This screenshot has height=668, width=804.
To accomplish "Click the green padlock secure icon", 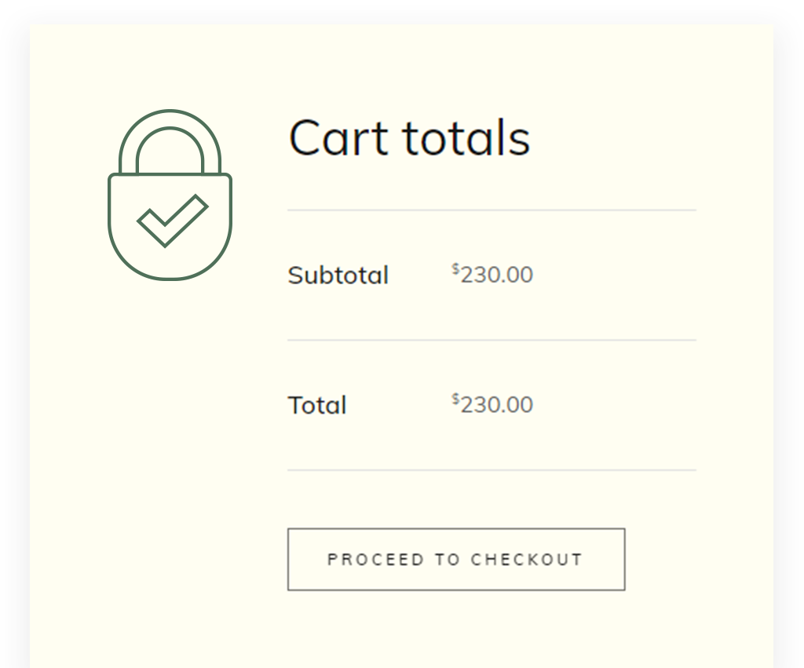I will [170, 195].
